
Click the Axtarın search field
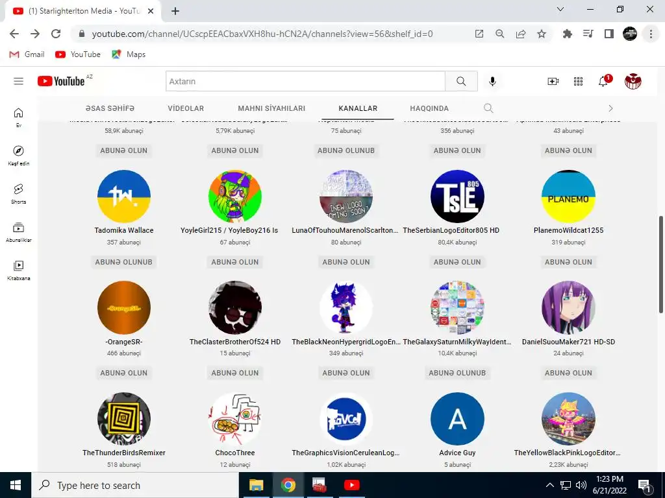[305, 81]
